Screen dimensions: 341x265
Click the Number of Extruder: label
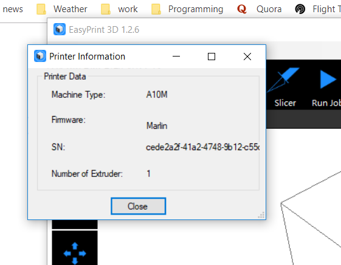click(x=87, y=173)
